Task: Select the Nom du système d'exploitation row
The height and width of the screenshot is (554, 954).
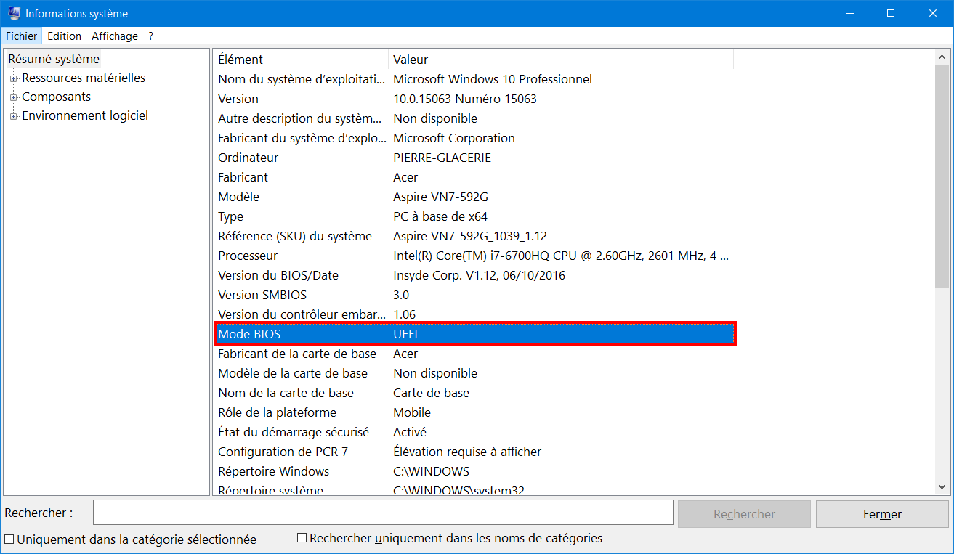Action: pyautogui.click(x=474, y=79)
